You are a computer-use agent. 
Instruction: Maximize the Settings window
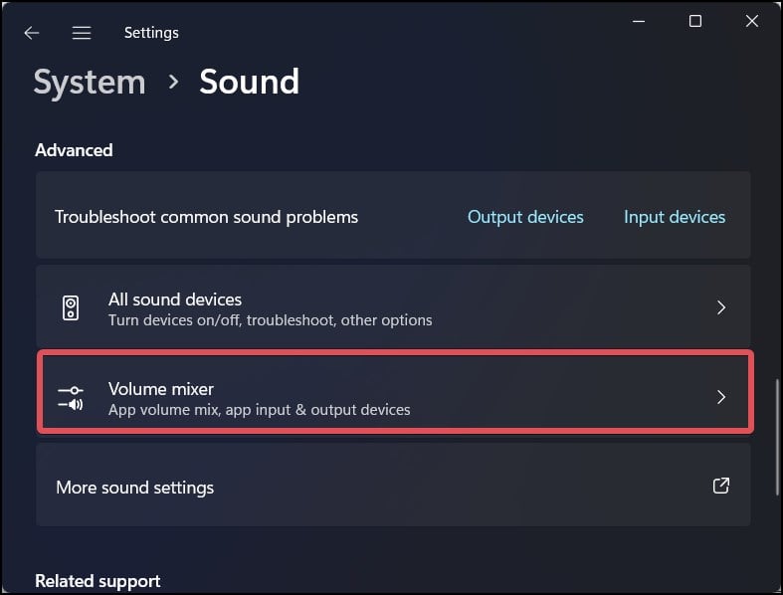point(695,22)
